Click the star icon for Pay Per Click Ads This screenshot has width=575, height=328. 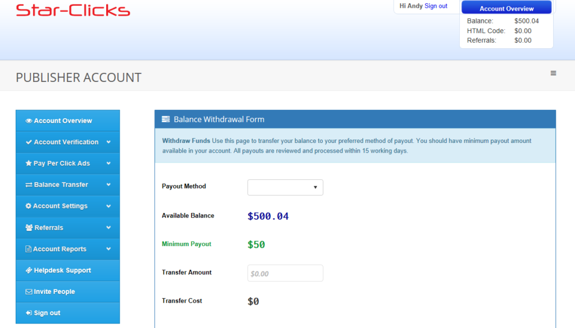(x=29, y=163)
